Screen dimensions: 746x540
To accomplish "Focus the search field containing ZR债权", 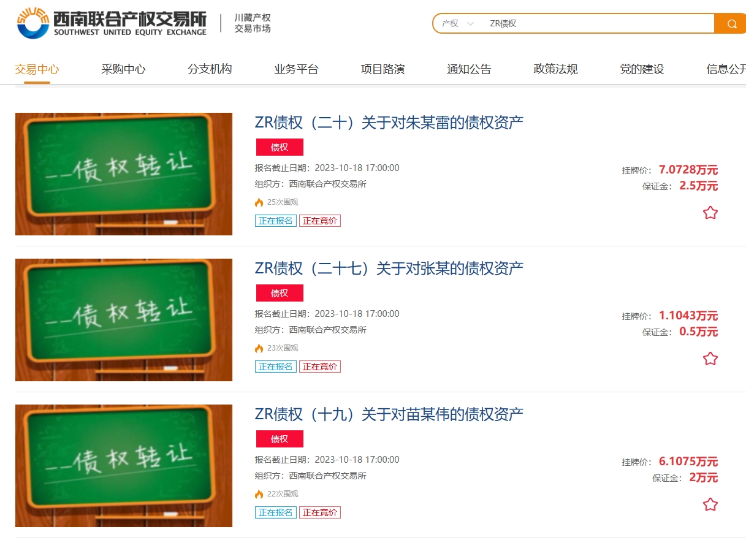I will [598, 23].
